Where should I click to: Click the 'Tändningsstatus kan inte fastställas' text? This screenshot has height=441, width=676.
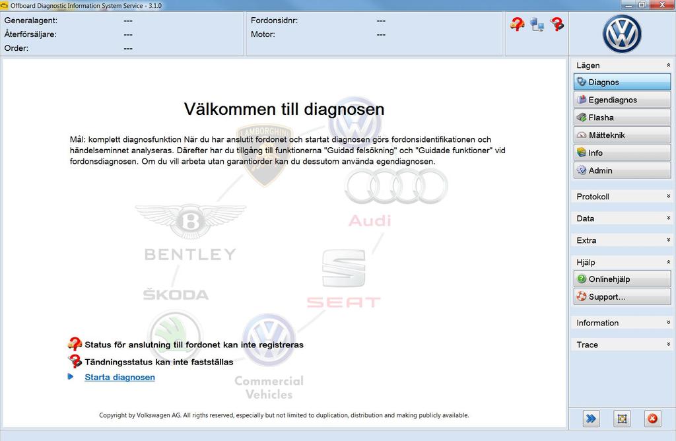coord(158,362)
